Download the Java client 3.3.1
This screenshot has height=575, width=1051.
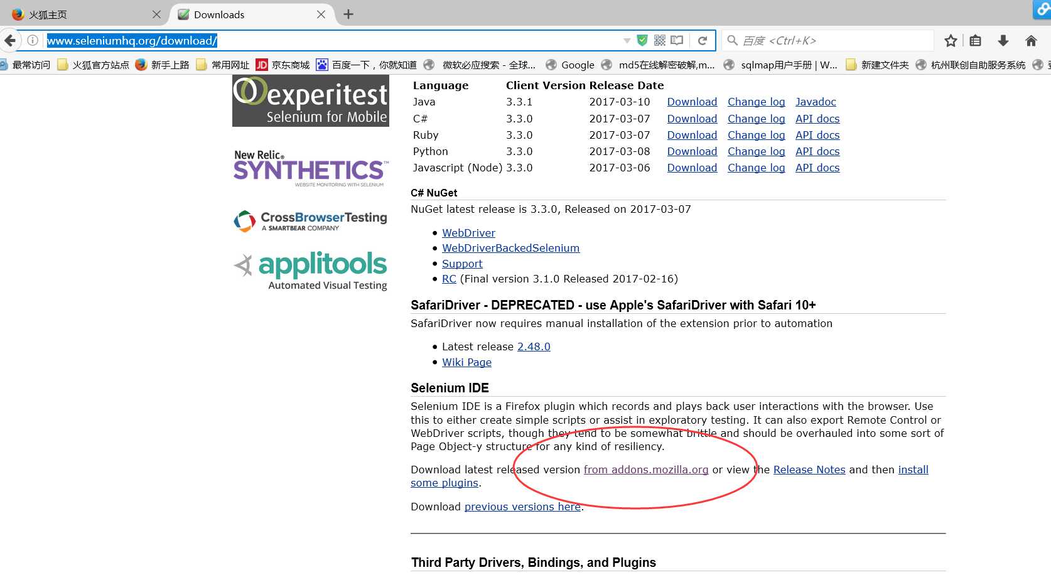coord(692,102)
